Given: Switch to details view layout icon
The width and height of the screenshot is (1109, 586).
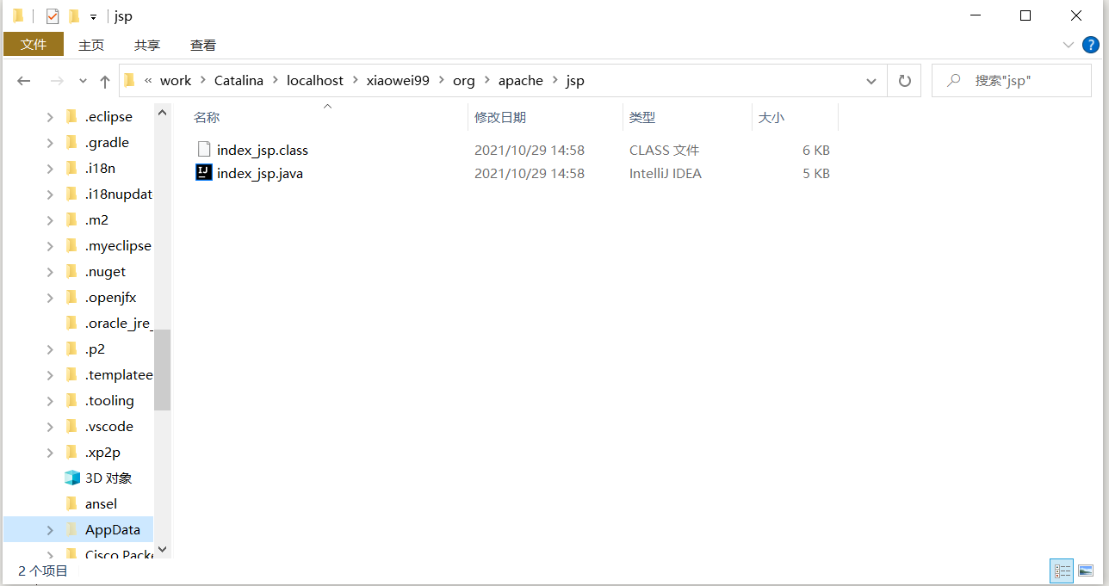Looking at the screenshot, I should pyautogui.click(x=1063, y=571).
